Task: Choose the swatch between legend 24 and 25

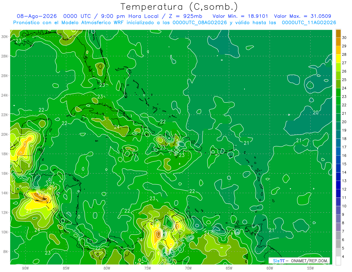Action: 338,84
